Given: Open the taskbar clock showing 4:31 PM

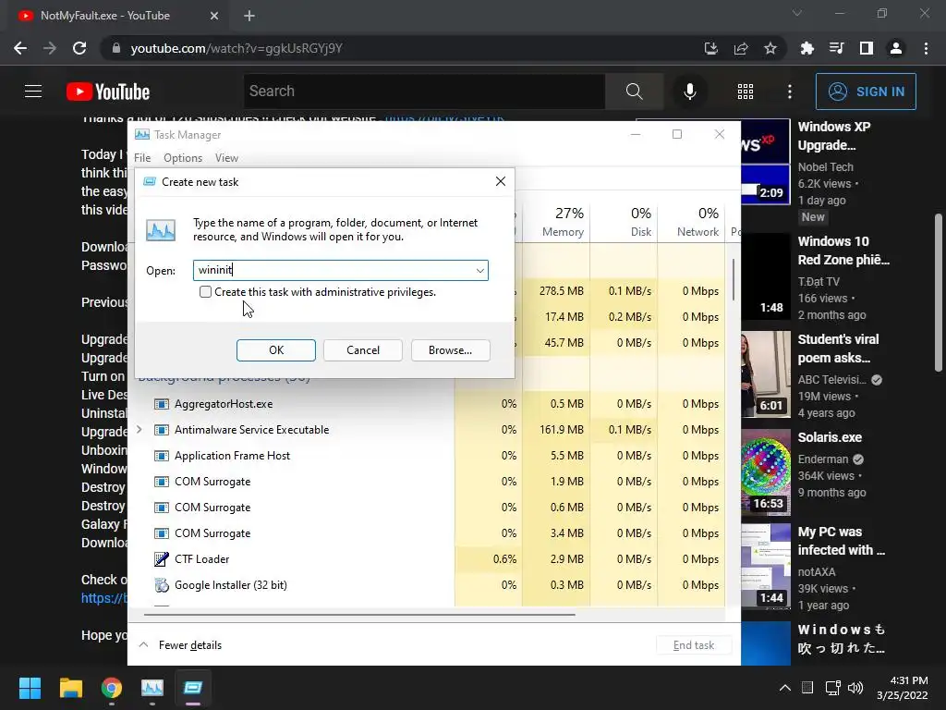Looking at the screenshot, I should (903, 688).
